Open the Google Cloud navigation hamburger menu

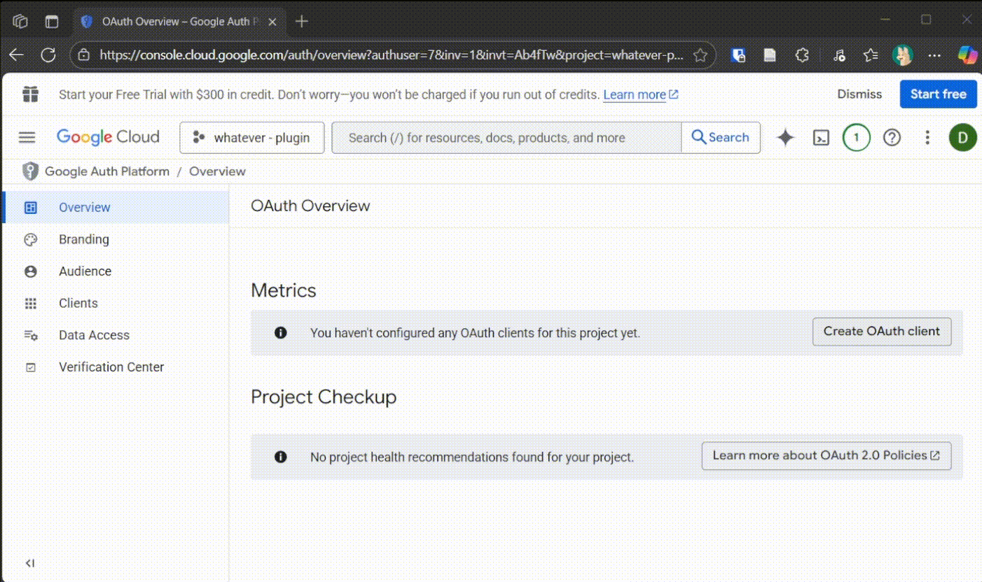coord(27,138)
